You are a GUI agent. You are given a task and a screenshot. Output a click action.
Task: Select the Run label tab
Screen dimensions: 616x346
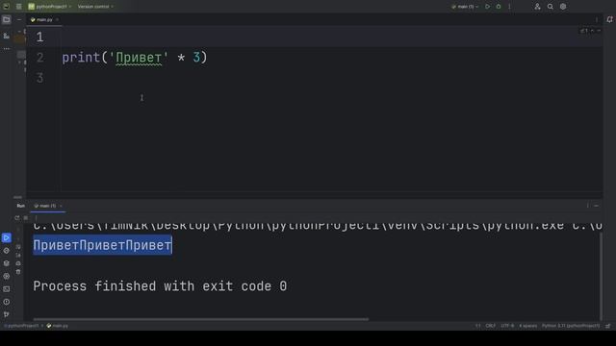click(x=21, y=206)
